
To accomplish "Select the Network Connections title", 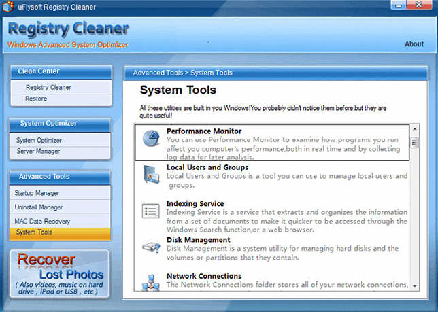I will click(204, 276).
